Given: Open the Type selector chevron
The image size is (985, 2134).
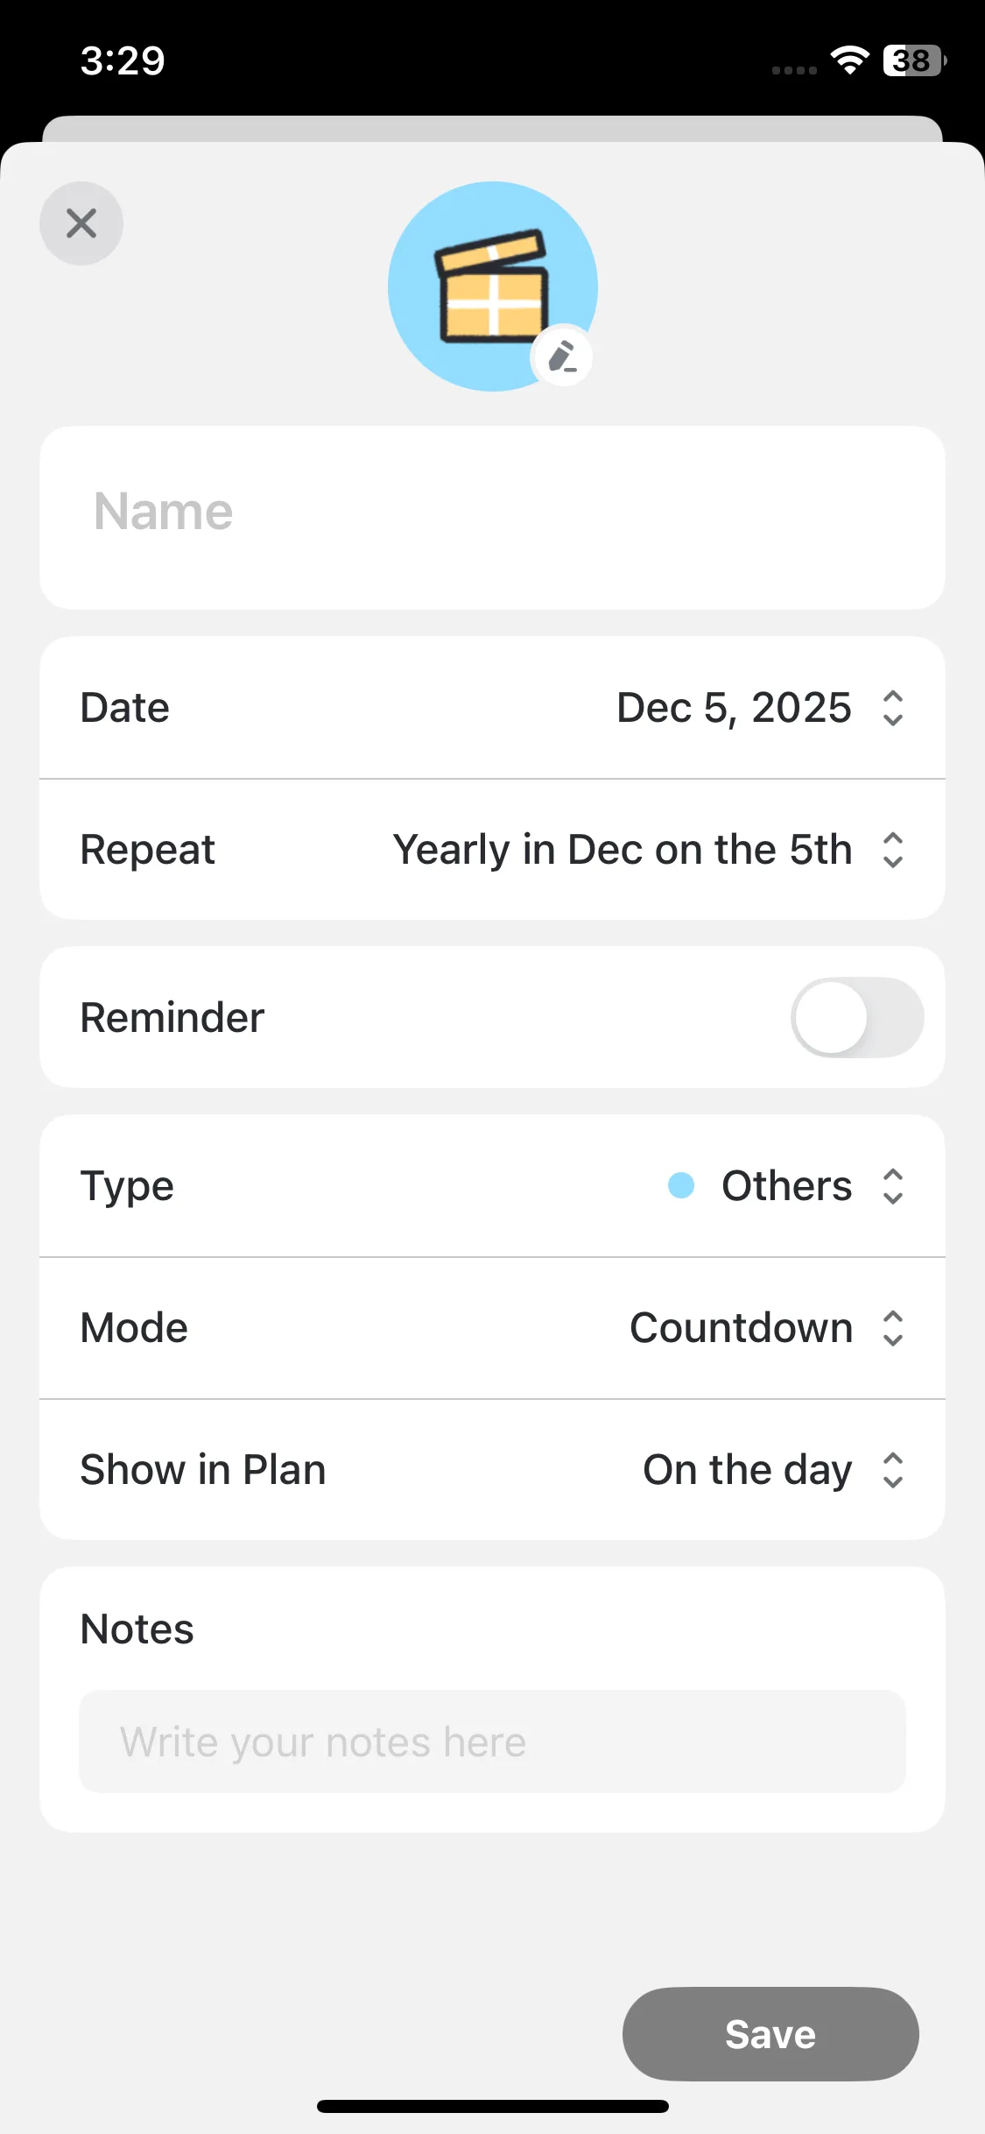Looking at the screenshot, I should pyautogui.click(x=892, y=1186).
